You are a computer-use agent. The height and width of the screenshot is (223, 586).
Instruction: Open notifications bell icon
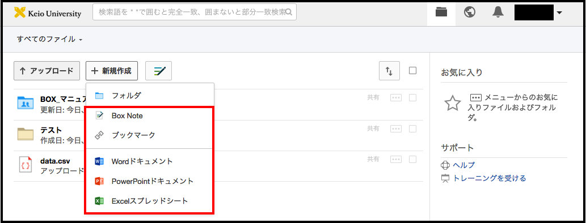(498, 12)
